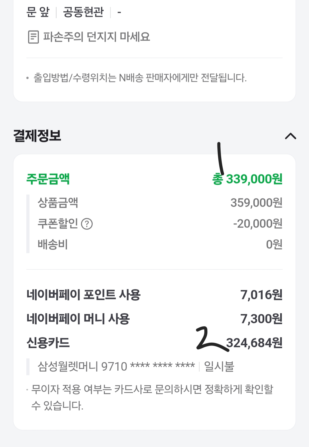
Task: Tap the 공동현관 entry method text
Action: (x=83, y=12)
